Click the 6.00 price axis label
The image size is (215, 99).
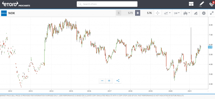pyautogui.click(x=211, y=45)
